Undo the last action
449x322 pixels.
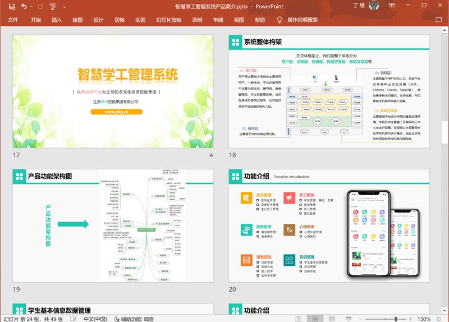(x=24, y=6)
